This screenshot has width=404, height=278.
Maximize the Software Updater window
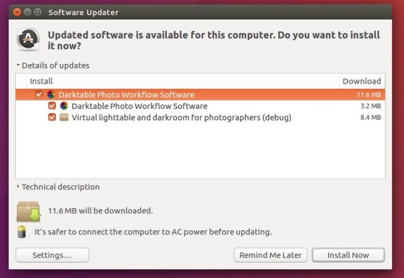38,12
